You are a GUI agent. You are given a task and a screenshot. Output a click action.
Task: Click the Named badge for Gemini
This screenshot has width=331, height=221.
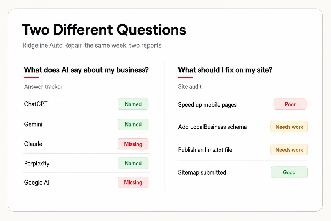[x=133, y=124]
